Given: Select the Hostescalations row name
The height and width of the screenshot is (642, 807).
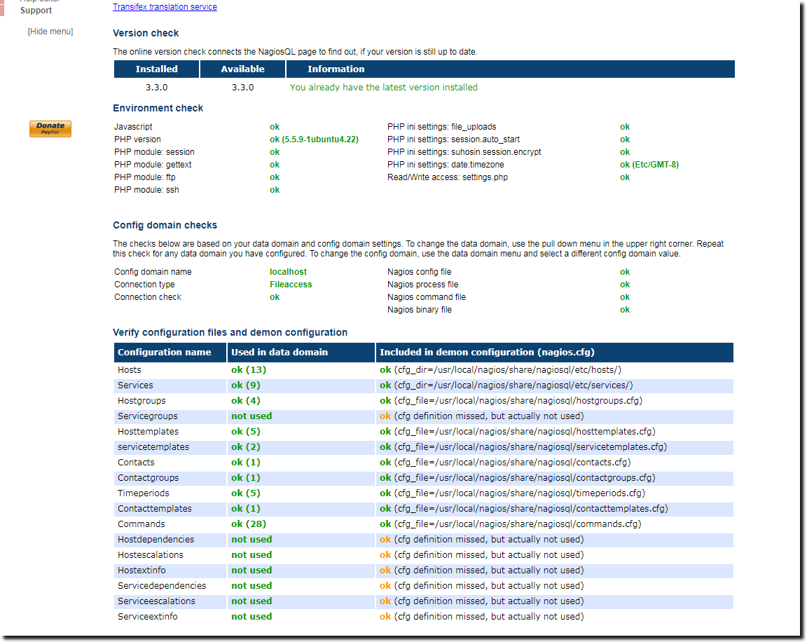Looking at the screenshot, I should (x=151, y=555).
